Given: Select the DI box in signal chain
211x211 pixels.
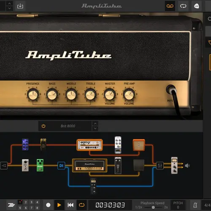Looking at the screenshot, I should (x=61, y=165).
